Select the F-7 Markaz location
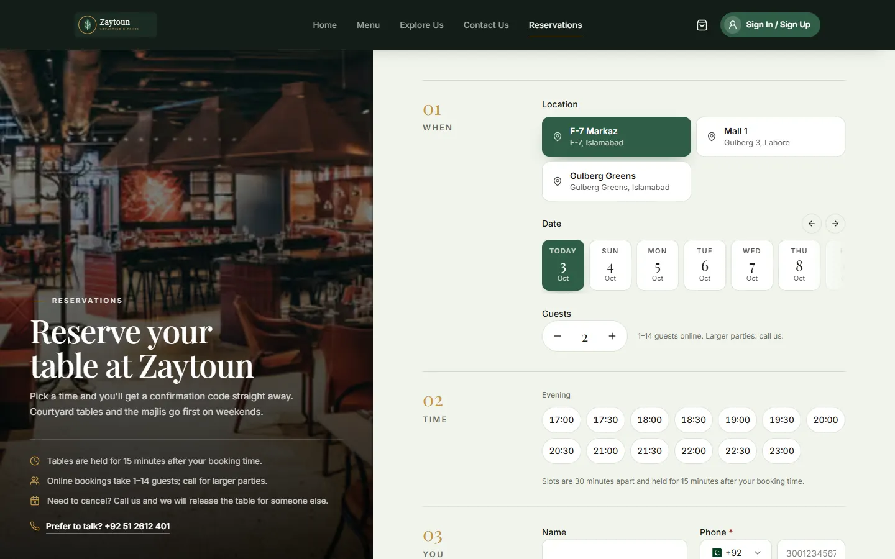This screenshot has width=895, height=559. tap(617, 137)
